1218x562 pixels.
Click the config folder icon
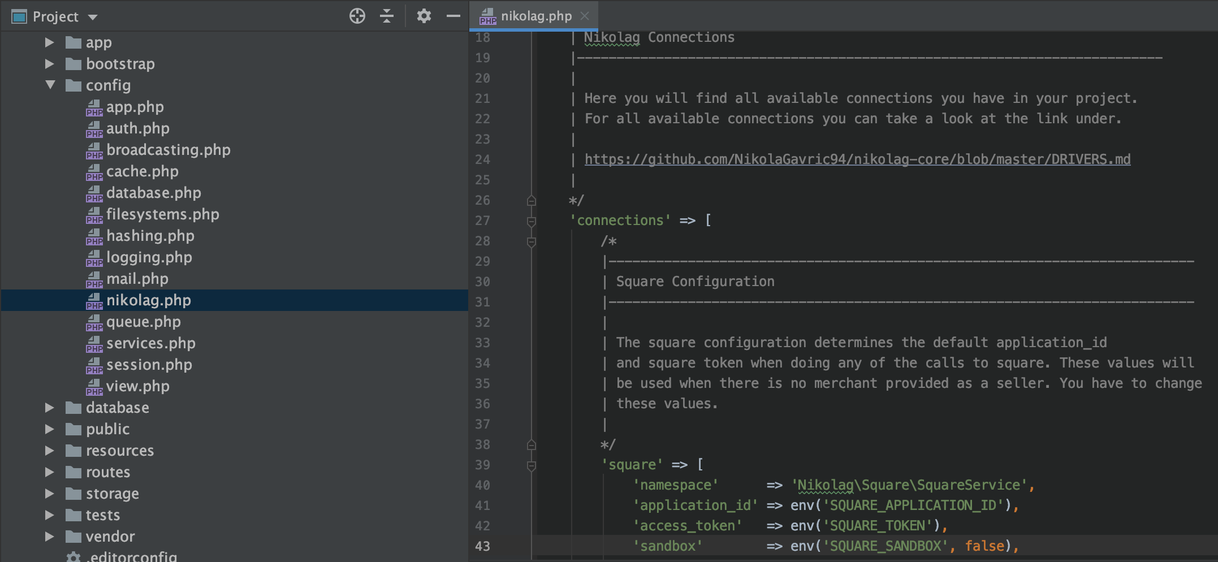point(74,85)
